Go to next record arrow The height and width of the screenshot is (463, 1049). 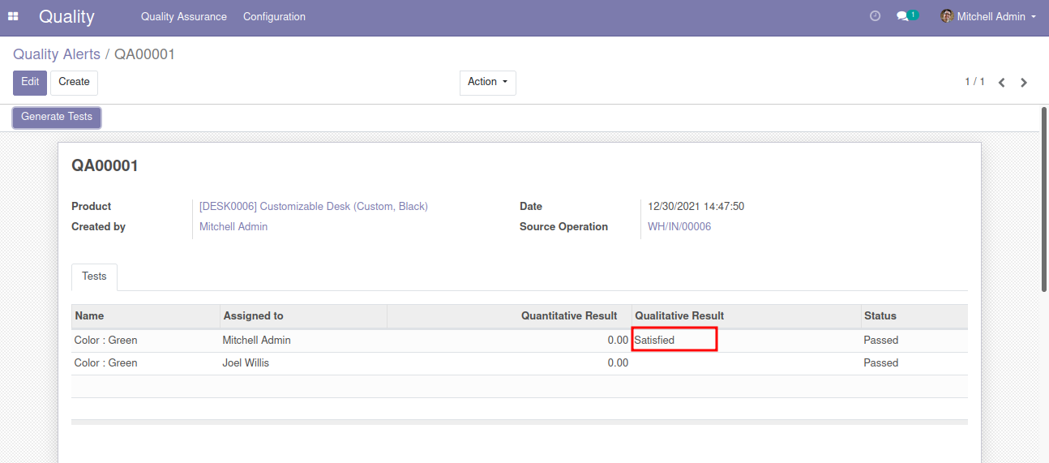tap(1024, 83)
